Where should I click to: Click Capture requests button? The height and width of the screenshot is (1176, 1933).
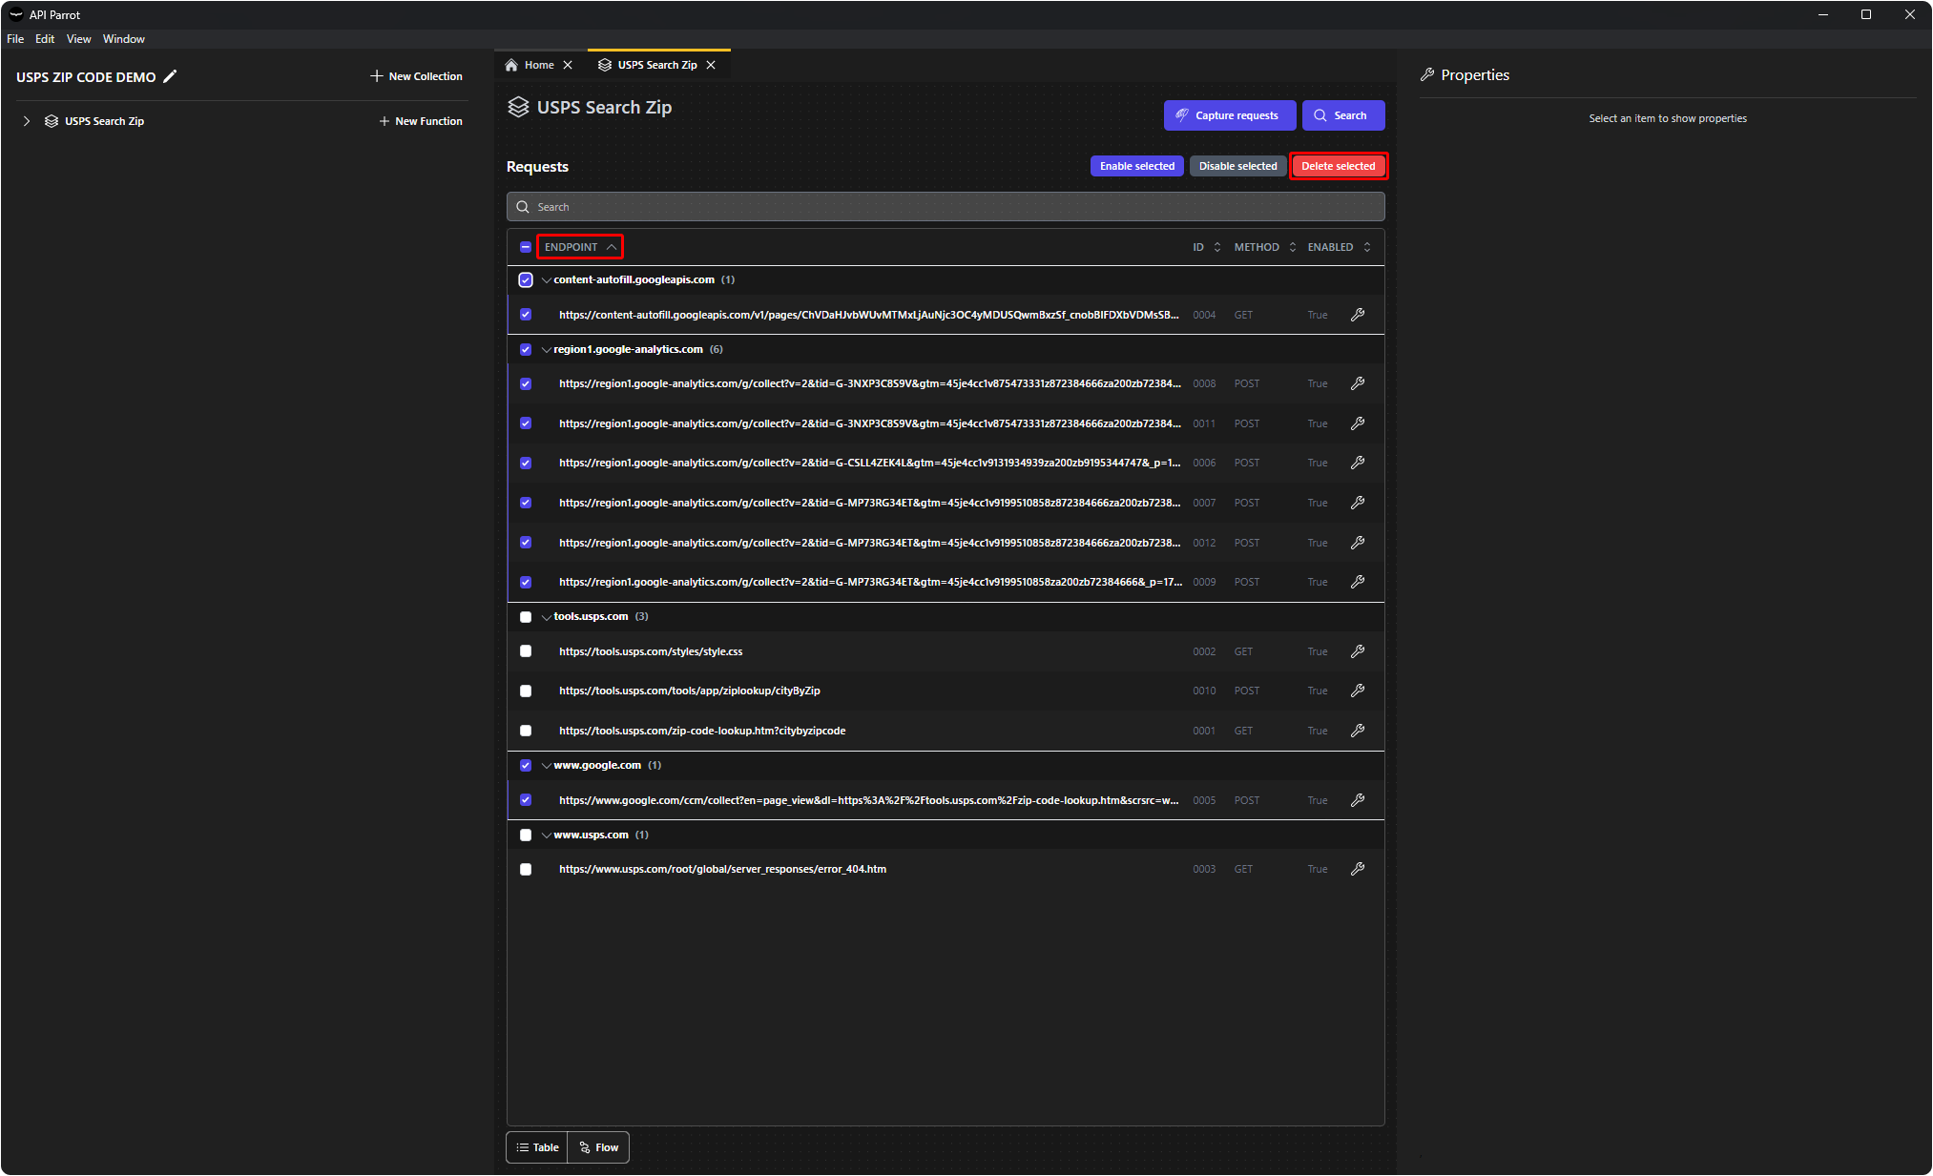click(x=1230, y=115)
